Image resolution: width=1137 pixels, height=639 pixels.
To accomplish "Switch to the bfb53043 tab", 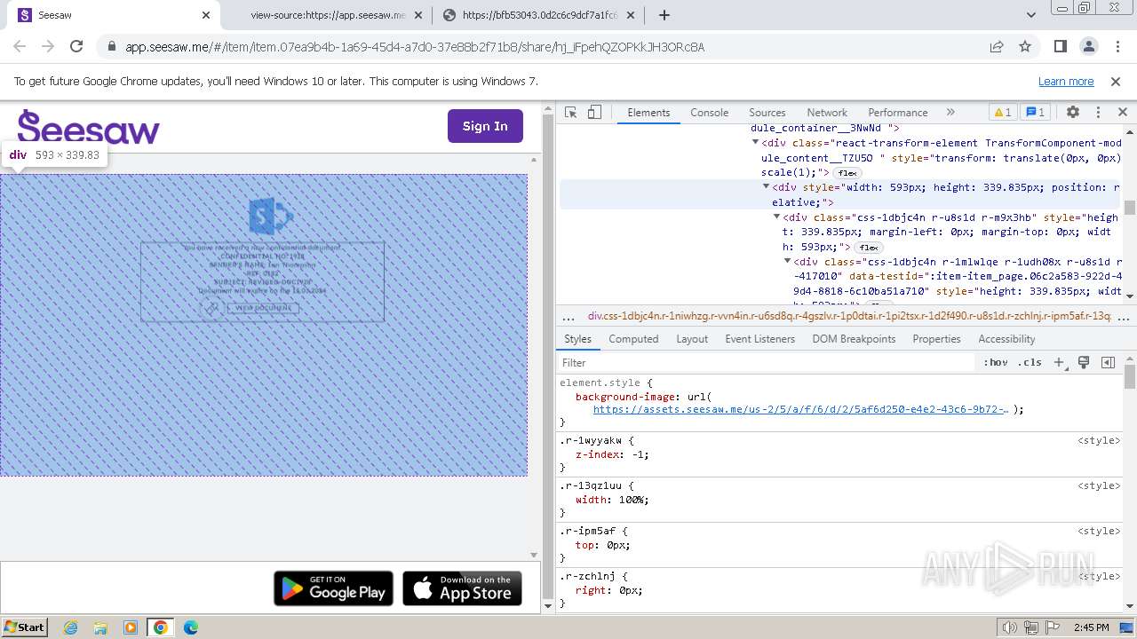I will coord(539,15).
